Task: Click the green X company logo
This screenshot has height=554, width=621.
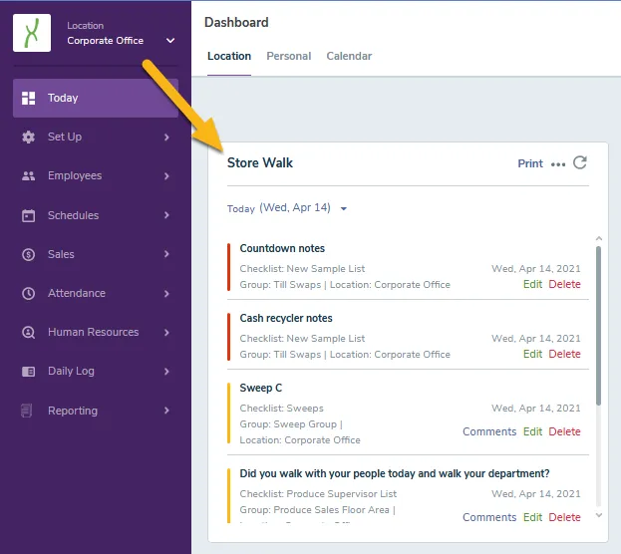Action: click(32, 33)
